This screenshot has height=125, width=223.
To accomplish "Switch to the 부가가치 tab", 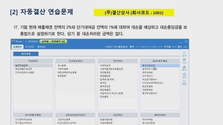I will [x=29, y=47].
